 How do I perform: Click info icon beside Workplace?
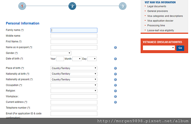115,96
